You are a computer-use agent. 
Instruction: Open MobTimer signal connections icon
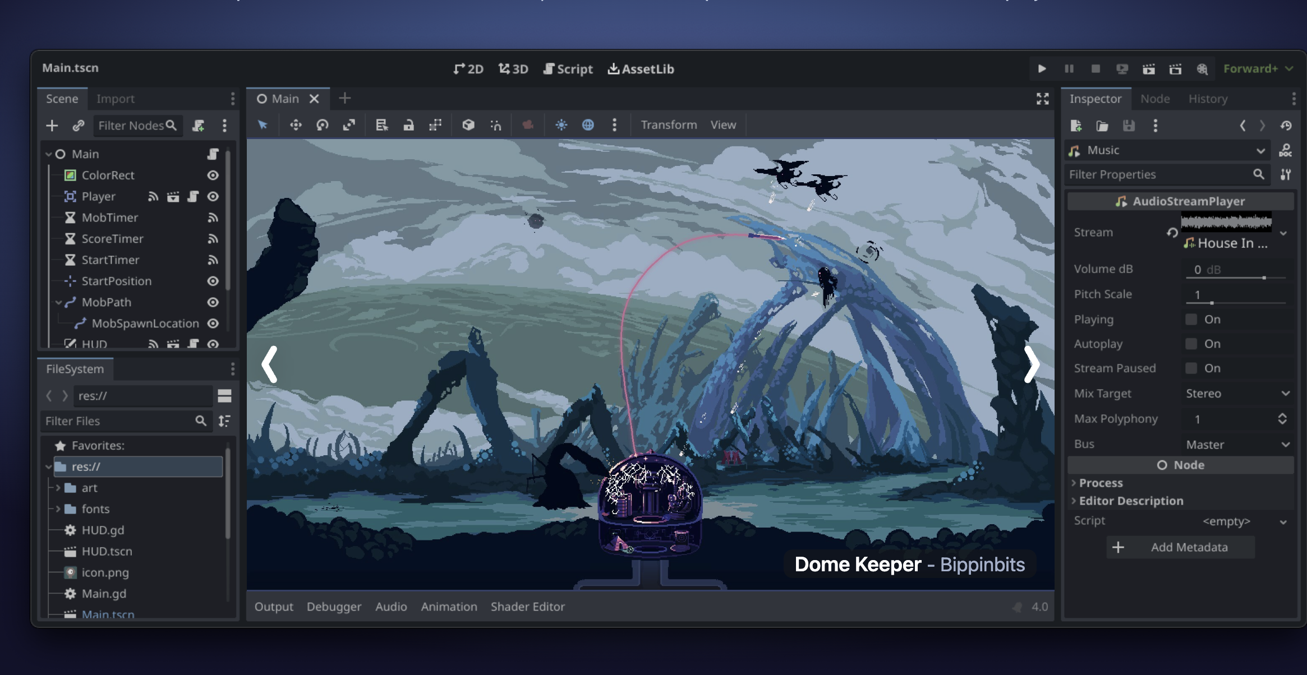tap(213, 218)
